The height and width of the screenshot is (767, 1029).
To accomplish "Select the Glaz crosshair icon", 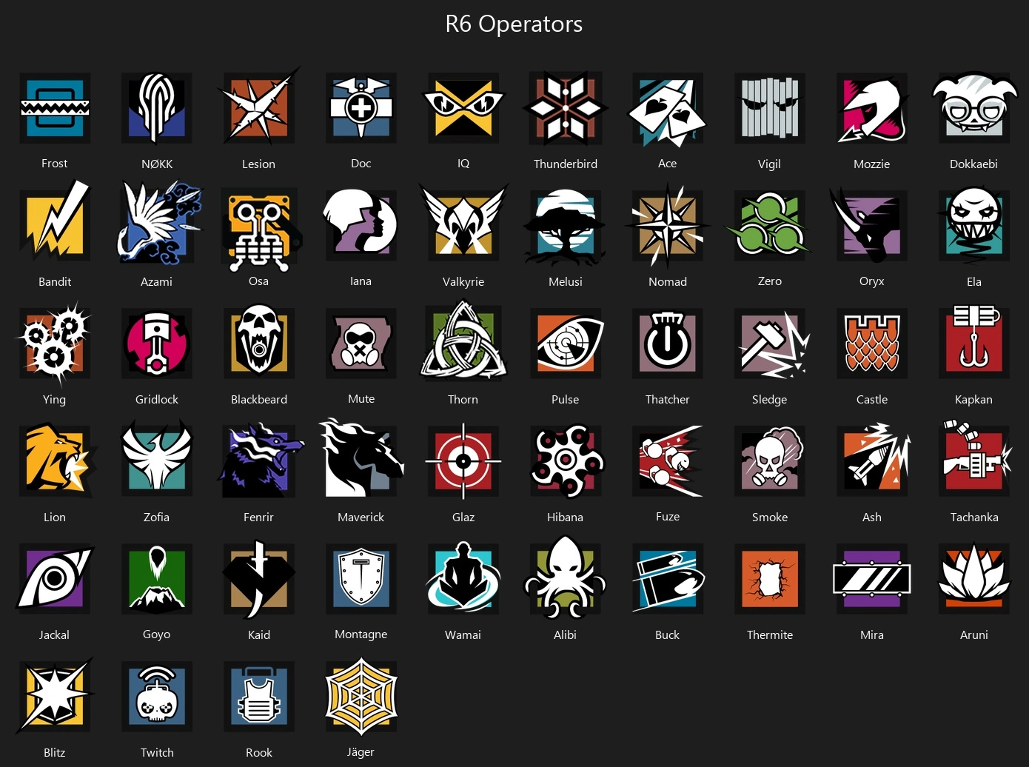I will (x=463, y=461).
